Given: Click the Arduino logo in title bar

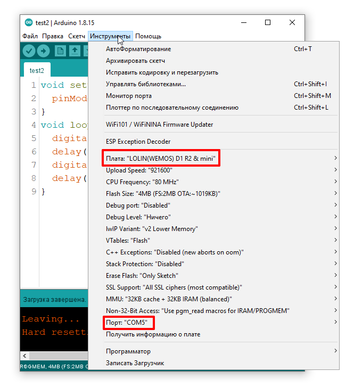Looking at the screenshot, I should pyautogui.click(x=29, y=22).
